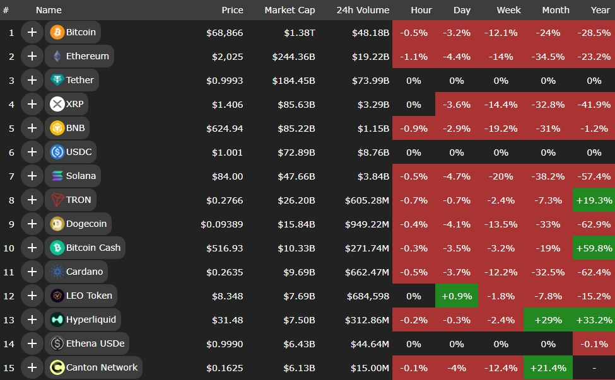Toggle the plus button beside Canton Network
The height and width of the screenshot is (380, 615).
32,367
